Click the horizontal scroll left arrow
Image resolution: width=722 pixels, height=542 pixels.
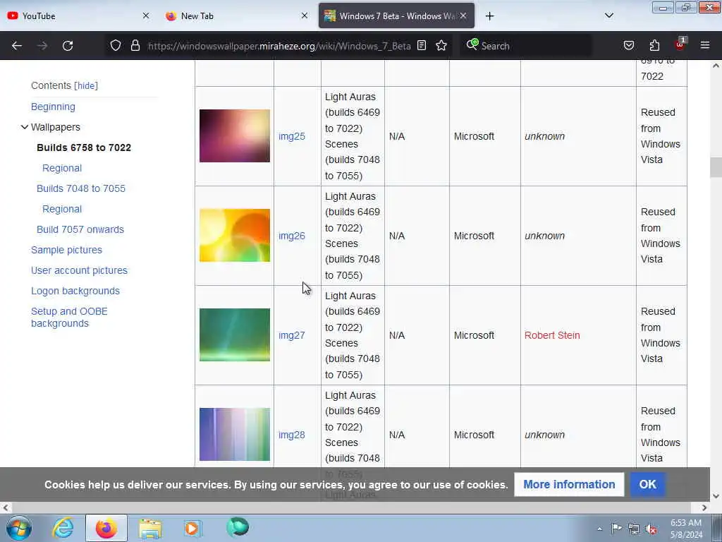(5, 507)
